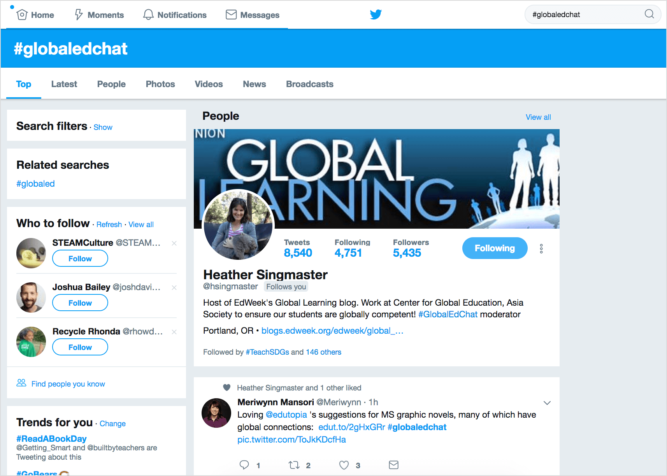Image resolution: width=667 pixels, height=476 pixels.
Task: Switch to the Videos tab
Action: (x=209, y=84)
